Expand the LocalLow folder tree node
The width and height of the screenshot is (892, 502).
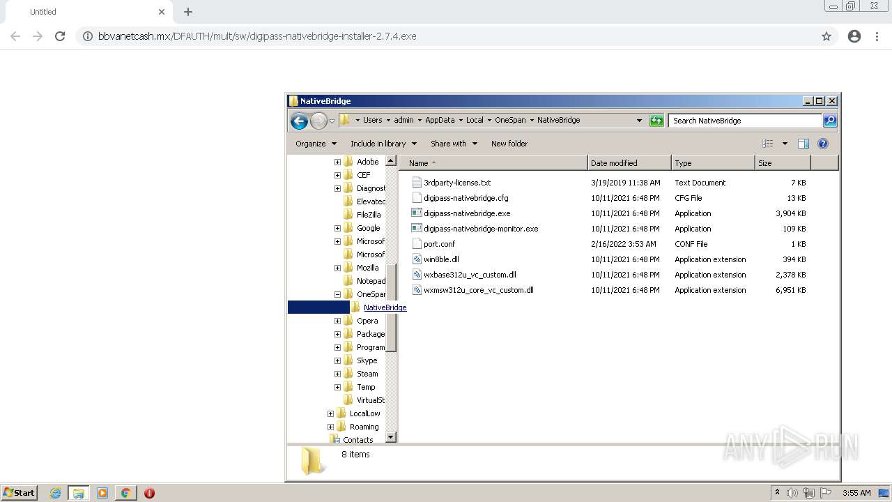[330, 413]
